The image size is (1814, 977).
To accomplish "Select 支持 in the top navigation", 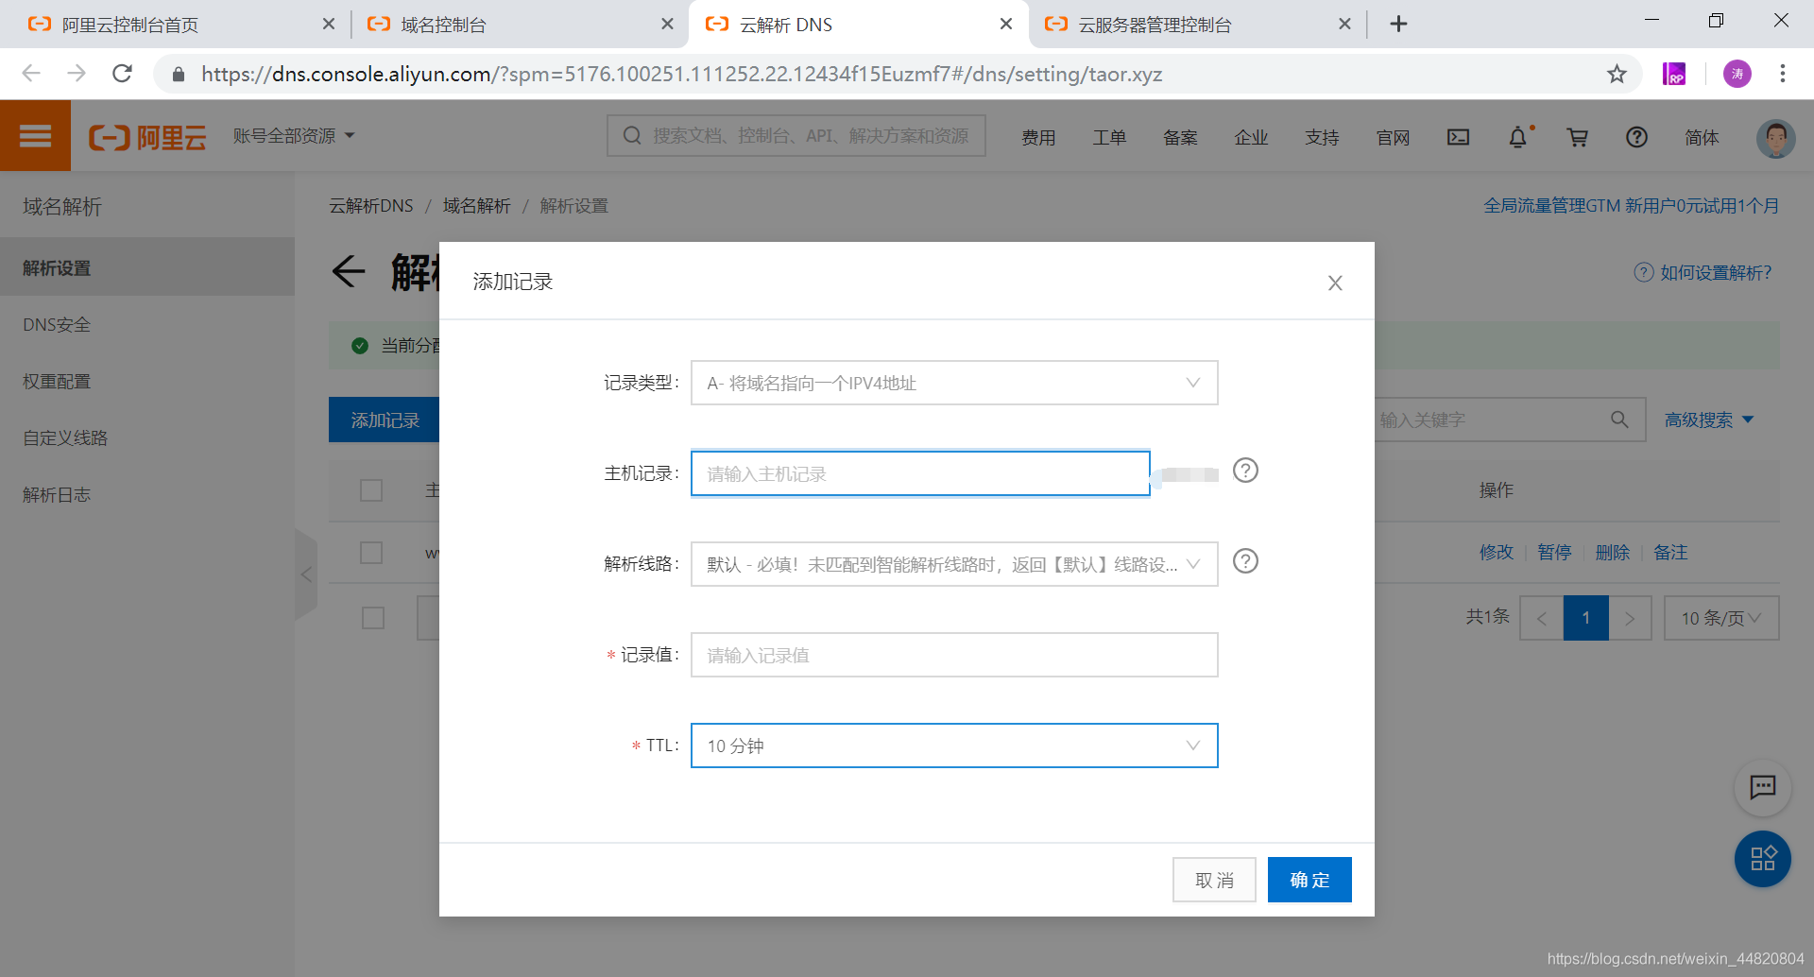I will coord(1322,137).
